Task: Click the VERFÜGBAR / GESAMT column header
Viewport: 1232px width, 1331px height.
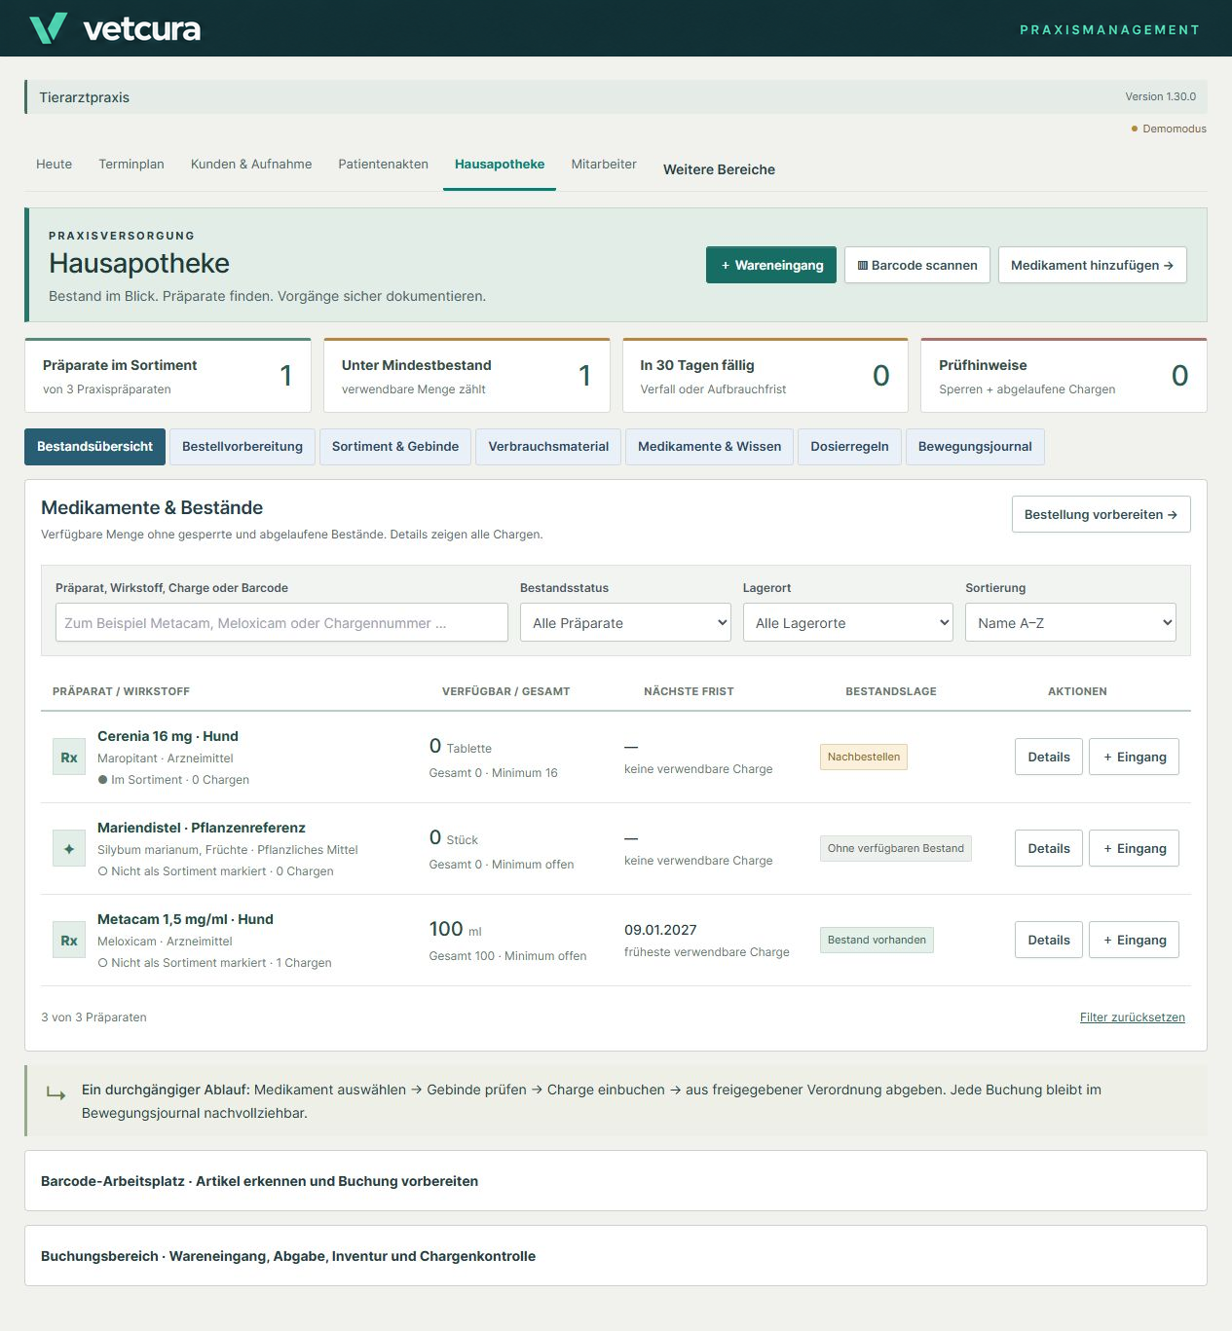Action: (505, 691)
